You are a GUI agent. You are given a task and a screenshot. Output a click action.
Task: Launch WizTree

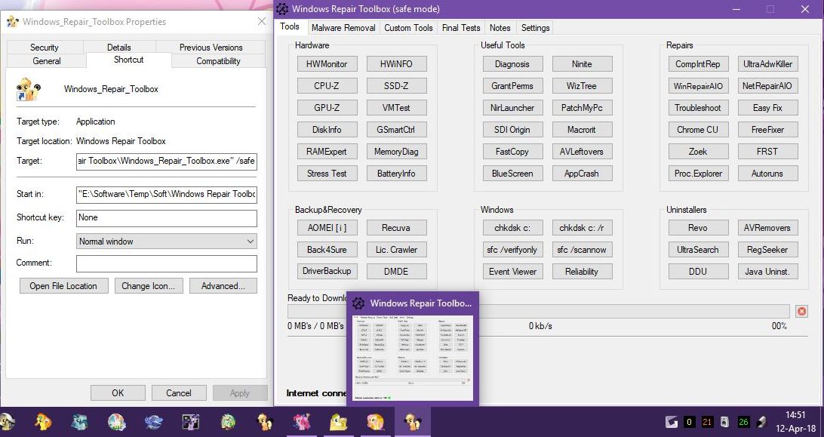pyautogui.click(x=582, y=86)
